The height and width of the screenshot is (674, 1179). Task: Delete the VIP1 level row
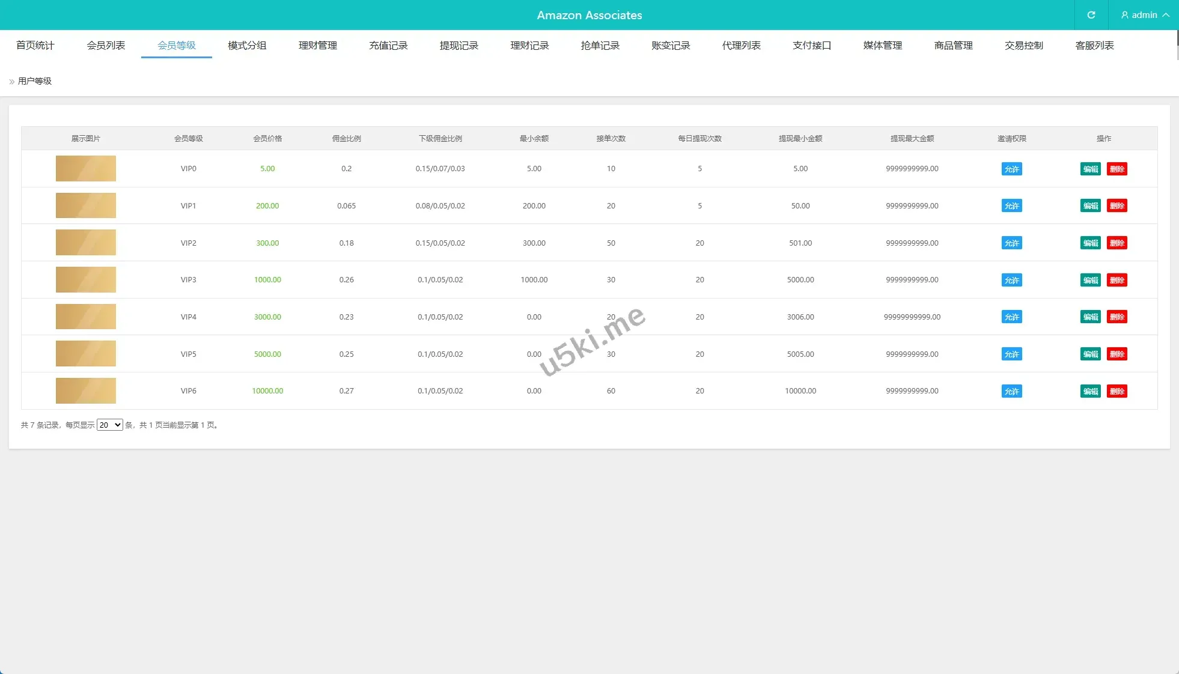[x=1117, y=206]
